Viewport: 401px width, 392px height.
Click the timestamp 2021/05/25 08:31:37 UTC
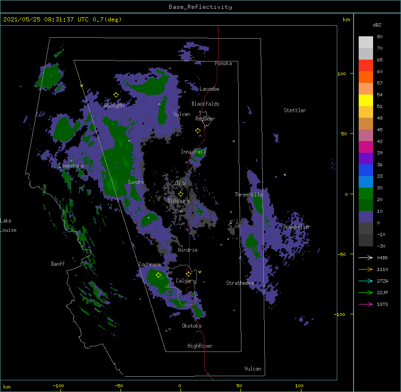pyautogui.click(x=46, y=20)
